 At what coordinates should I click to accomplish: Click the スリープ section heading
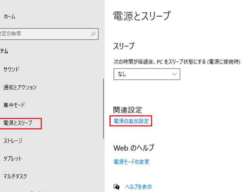(124, 46)
